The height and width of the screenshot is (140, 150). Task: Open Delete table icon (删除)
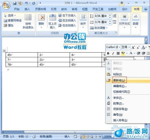(41, 21)
